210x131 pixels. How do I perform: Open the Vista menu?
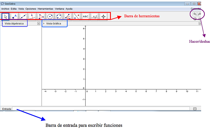pos(21,9)
